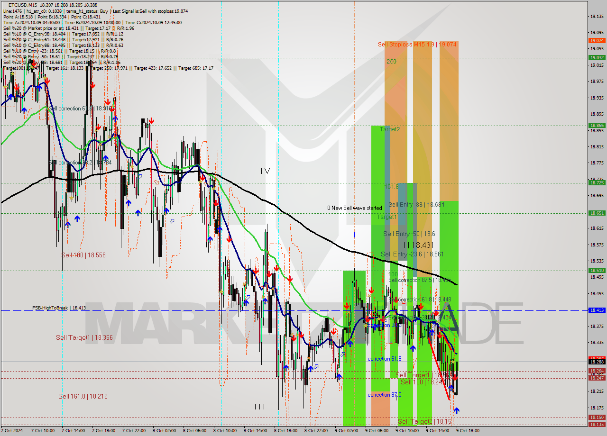607x436 pixels.
Task: Click the blue 'correction 61.8' label
Action: (385, 359)
